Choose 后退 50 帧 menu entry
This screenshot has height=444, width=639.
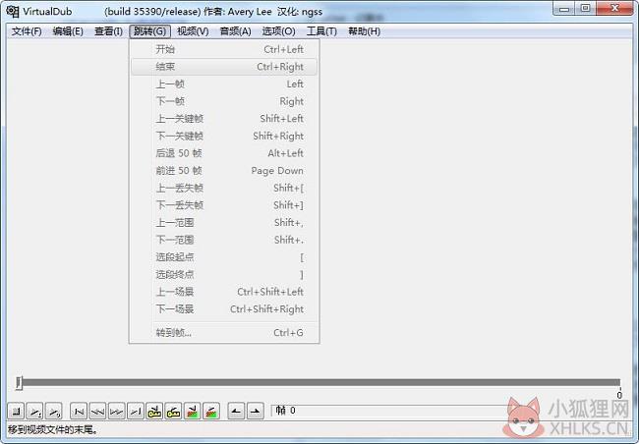(224, 153)
